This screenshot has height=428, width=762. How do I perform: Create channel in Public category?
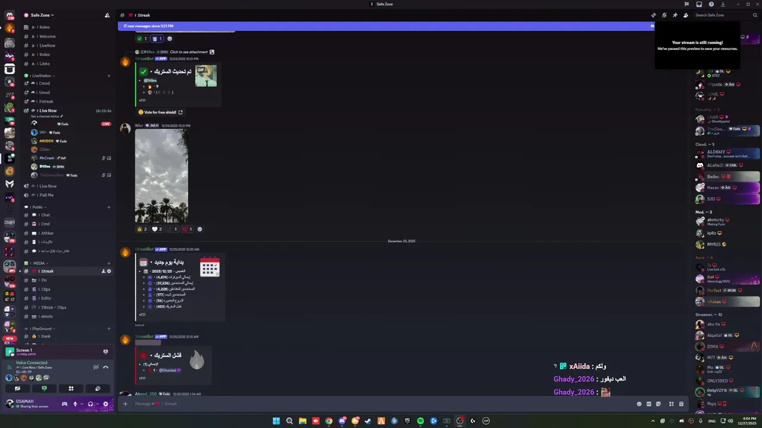tap(108, 207)
